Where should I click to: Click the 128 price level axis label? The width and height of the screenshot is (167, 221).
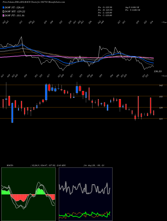161,108
